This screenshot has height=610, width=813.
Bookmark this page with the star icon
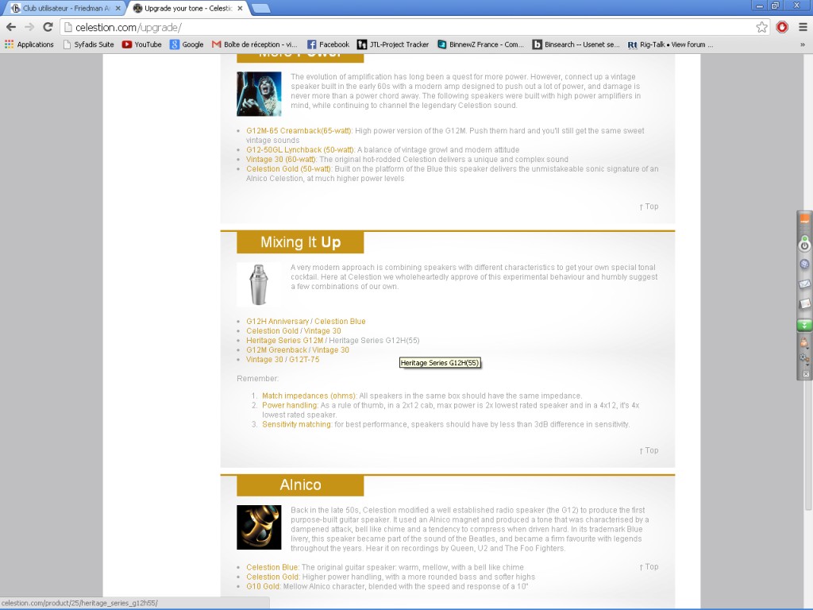[x=761, y=27]
